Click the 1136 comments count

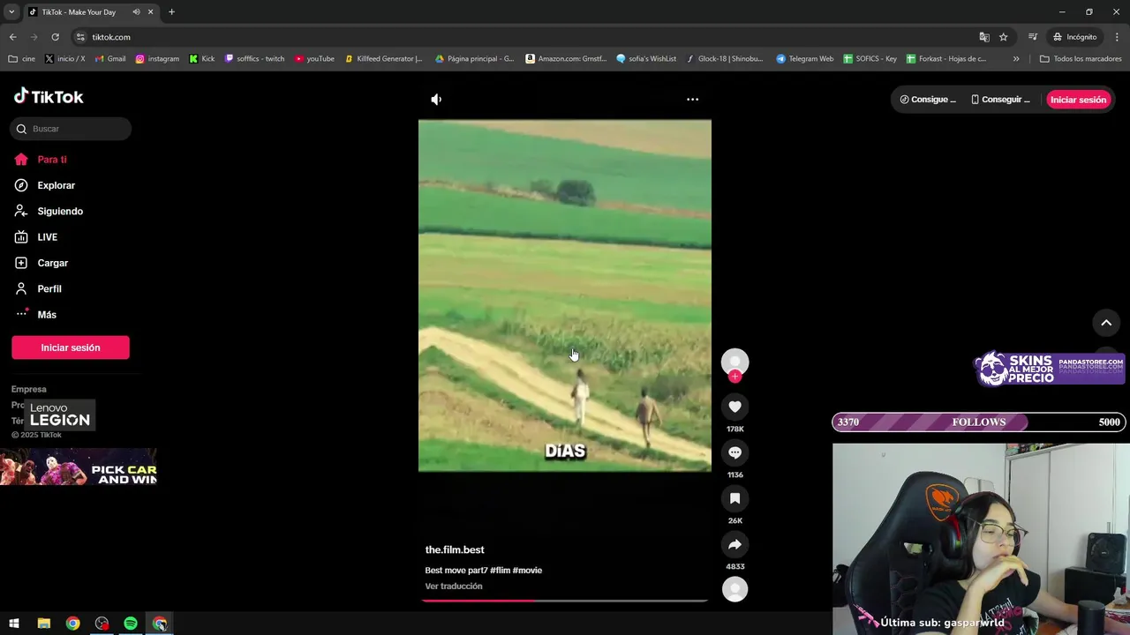pyautogui.click(x=734, y=475)
